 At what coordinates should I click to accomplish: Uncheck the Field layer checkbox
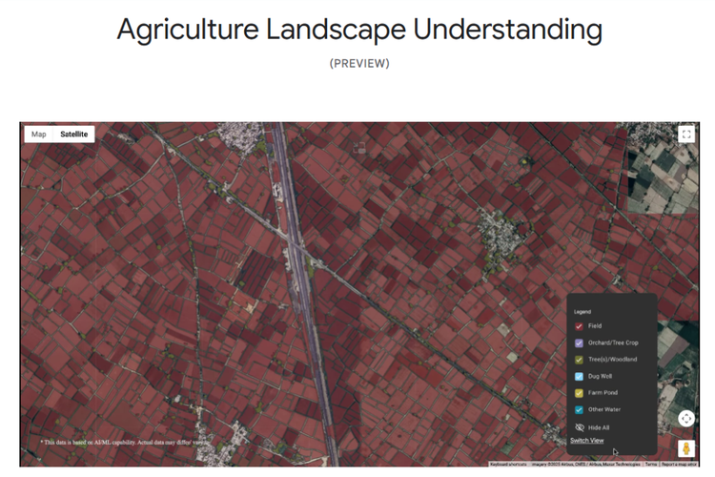(579, 326)
